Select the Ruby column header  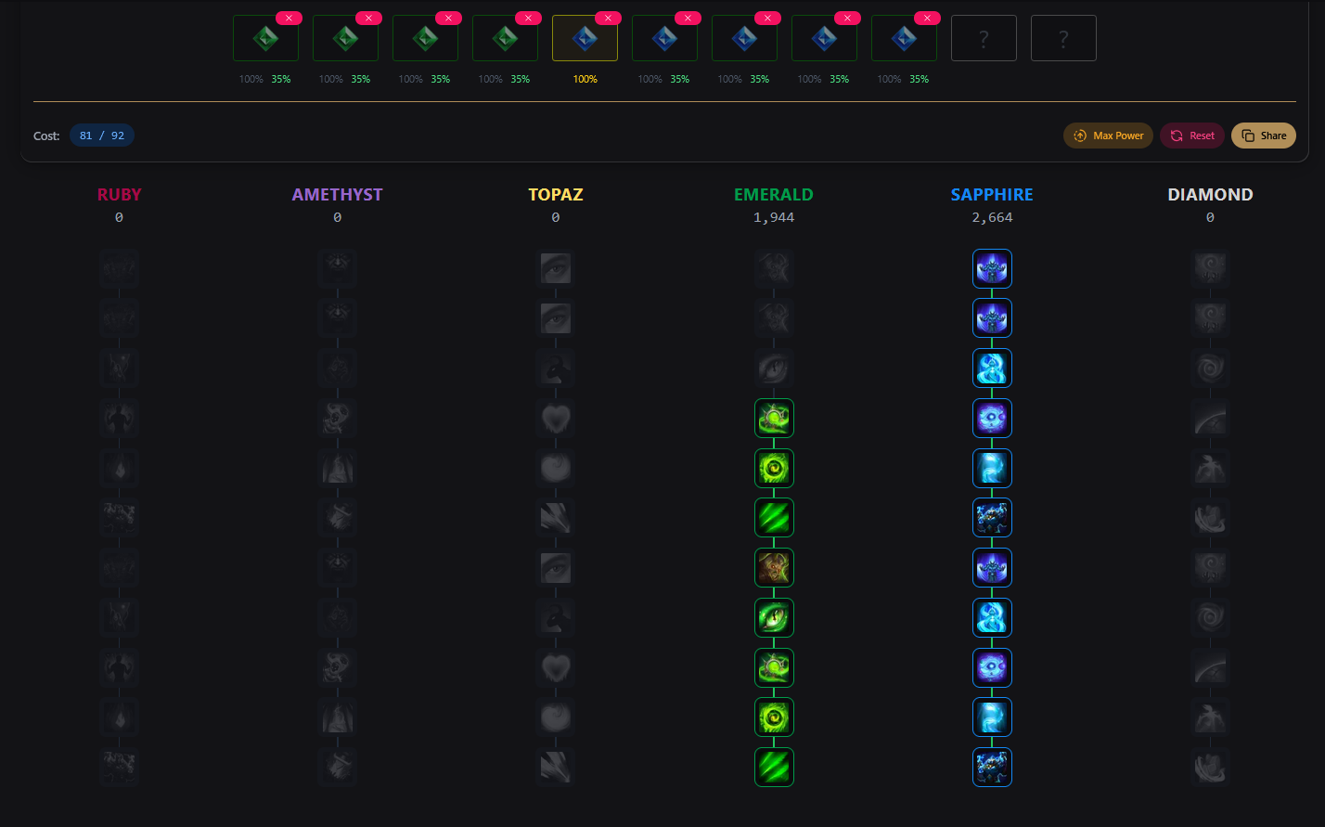click(119, 195)
